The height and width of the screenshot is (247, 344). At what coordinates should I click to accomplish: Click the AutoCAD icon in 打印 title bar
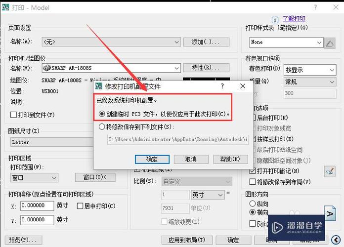click(6, 7)
